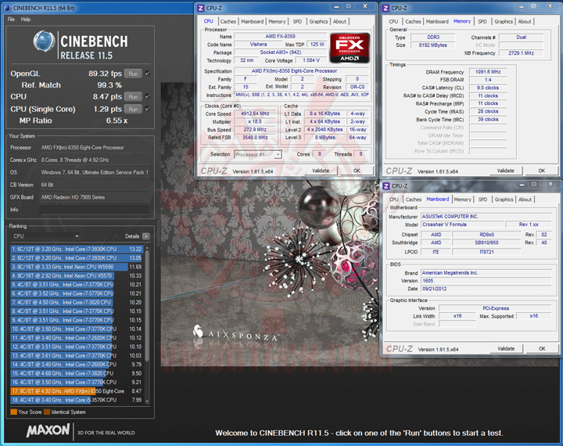Click the Cinebench title bar app icon
The height and width of the screenshot is (446, 563).
(x=8, y=8)
